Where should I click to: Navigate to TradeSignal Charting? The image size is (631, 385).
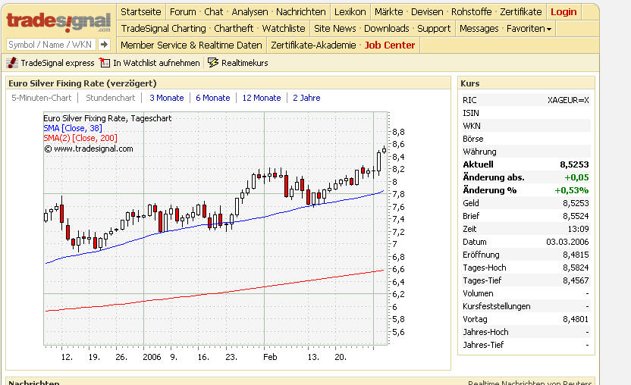(163, 29)
